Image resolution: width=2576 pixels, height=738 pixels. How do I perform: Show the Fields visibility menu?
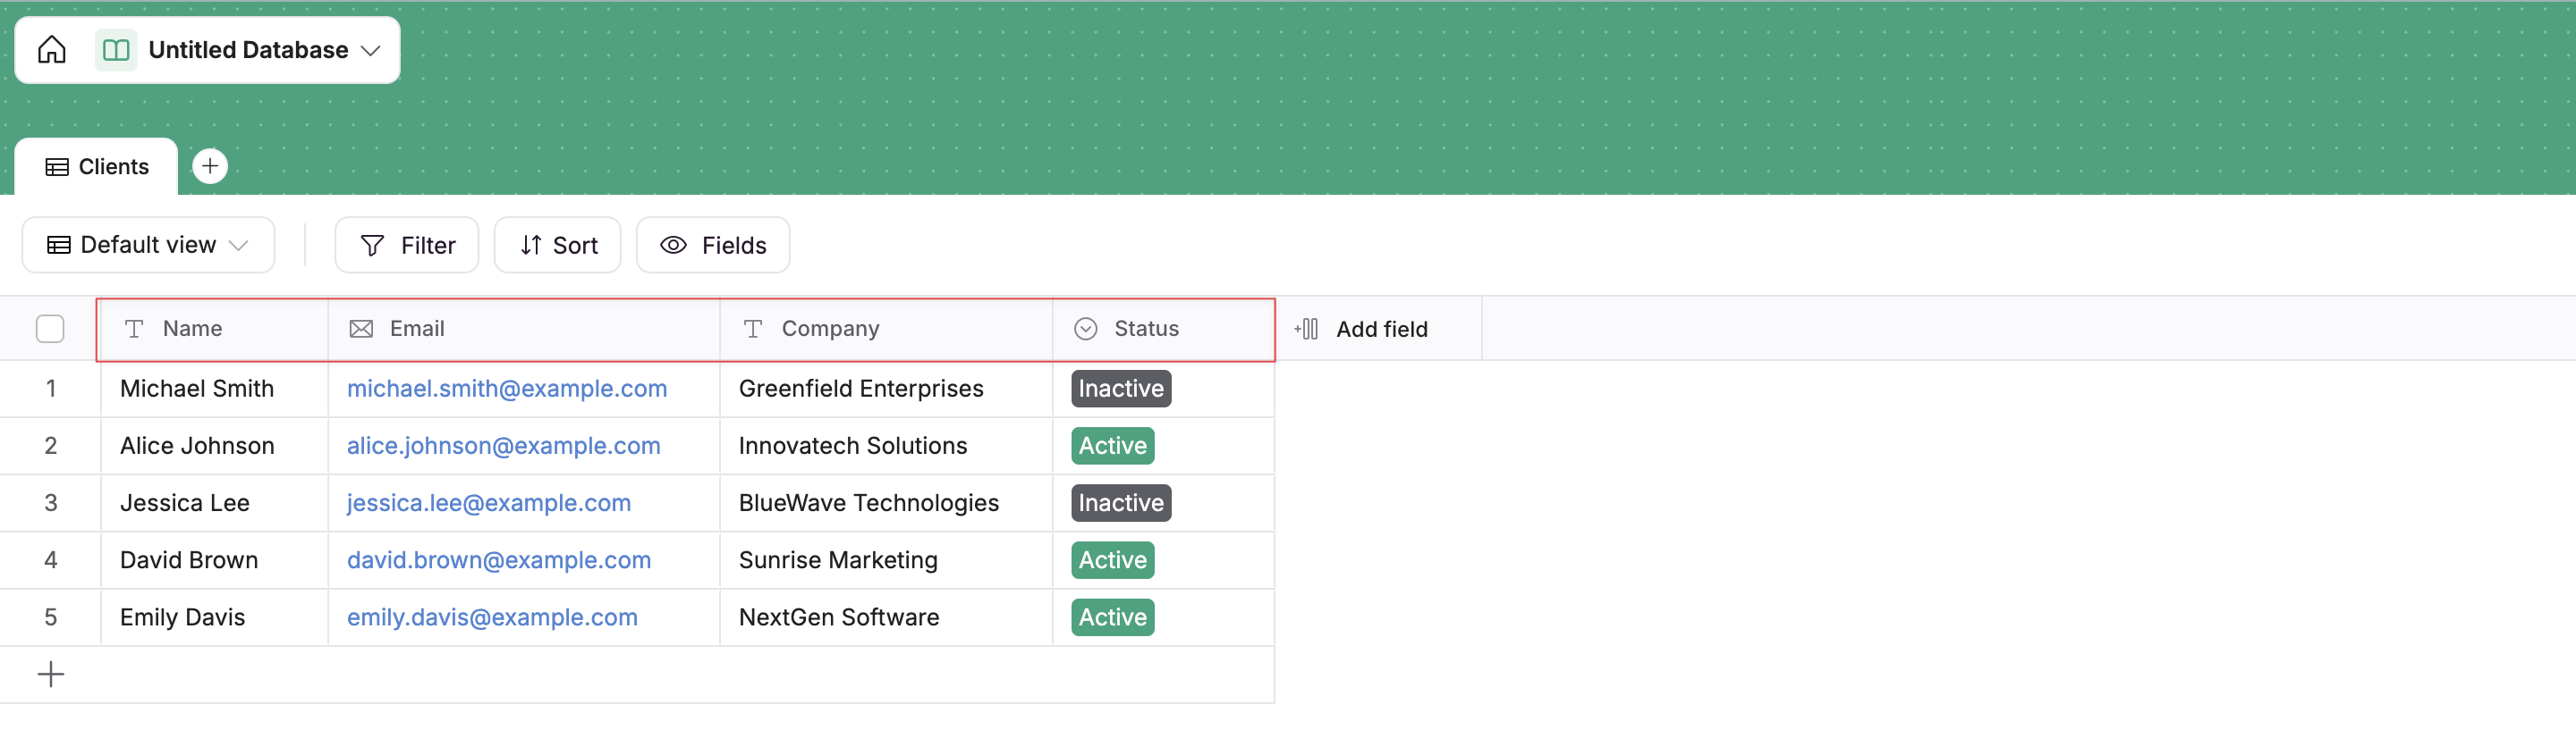[x=713, y=245]
